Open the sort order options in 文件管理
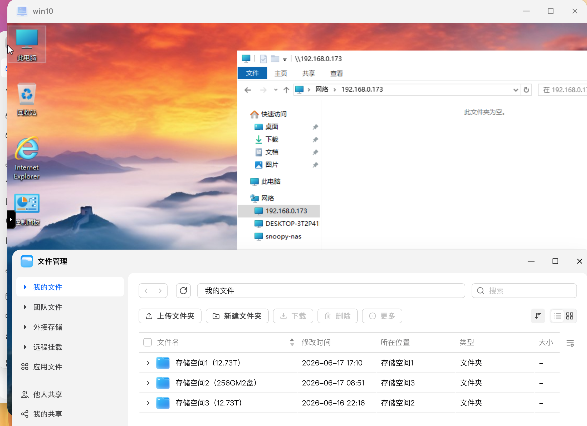The height and width of the screenshot is (426, 587). (538, 316)
